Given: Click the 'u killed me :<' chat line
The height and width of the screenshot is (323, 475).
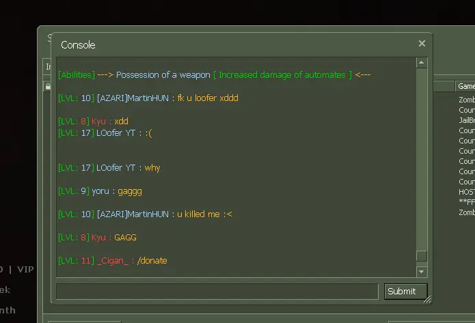Looking at the screenshot, I should (x=145, y=214).
